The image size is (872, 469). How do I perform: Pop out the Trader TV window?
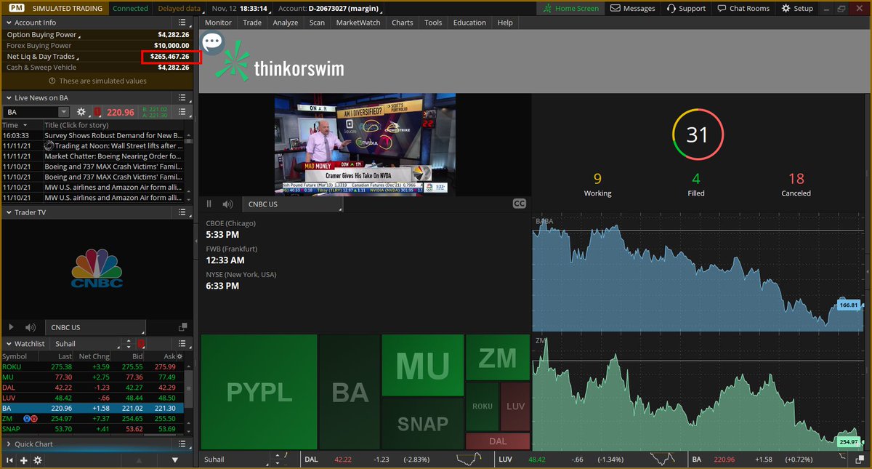[183, 328]
